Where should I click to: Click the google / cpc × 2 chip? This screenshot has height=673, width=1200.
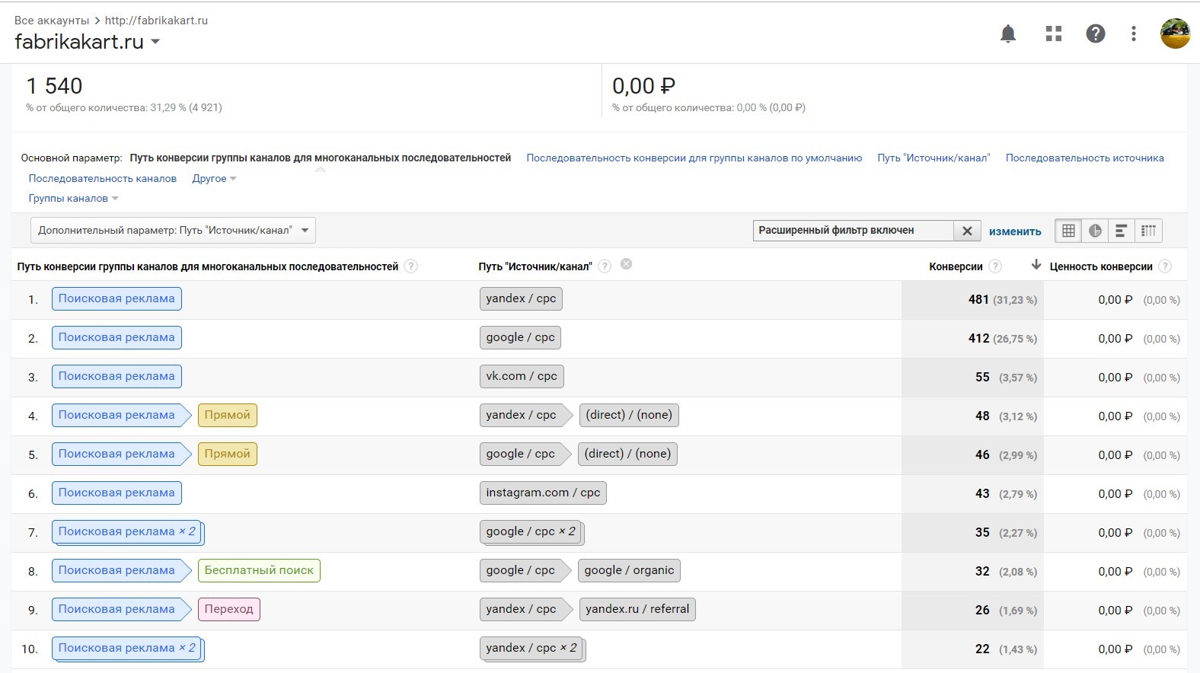pyautogui.click(x=531, y=531)
